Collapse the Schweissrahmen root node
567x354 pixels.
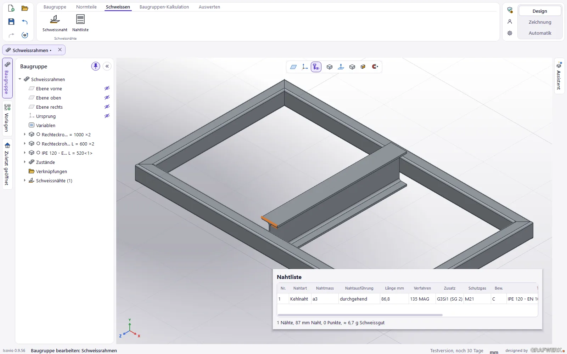coord(20,79)
